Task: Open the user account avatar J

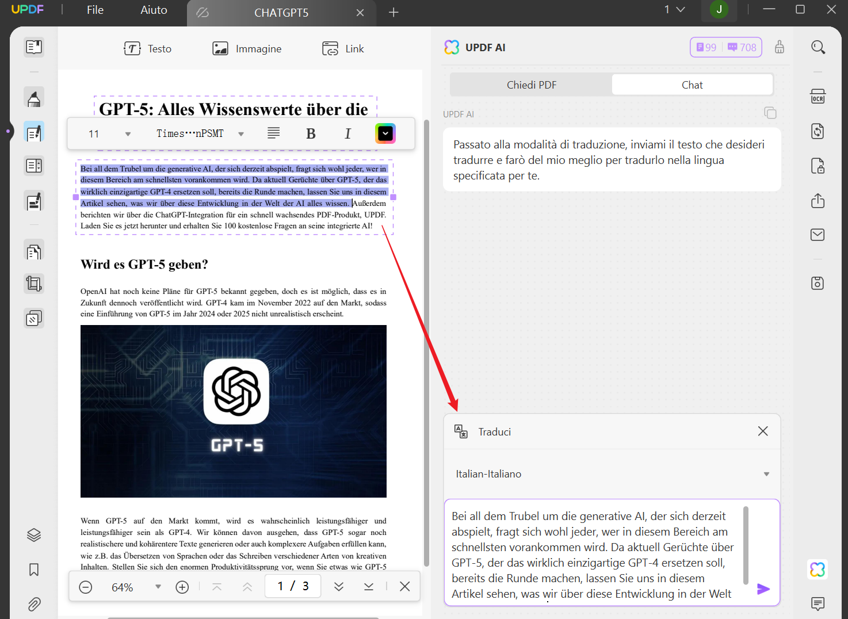Action: pos(719,9)
